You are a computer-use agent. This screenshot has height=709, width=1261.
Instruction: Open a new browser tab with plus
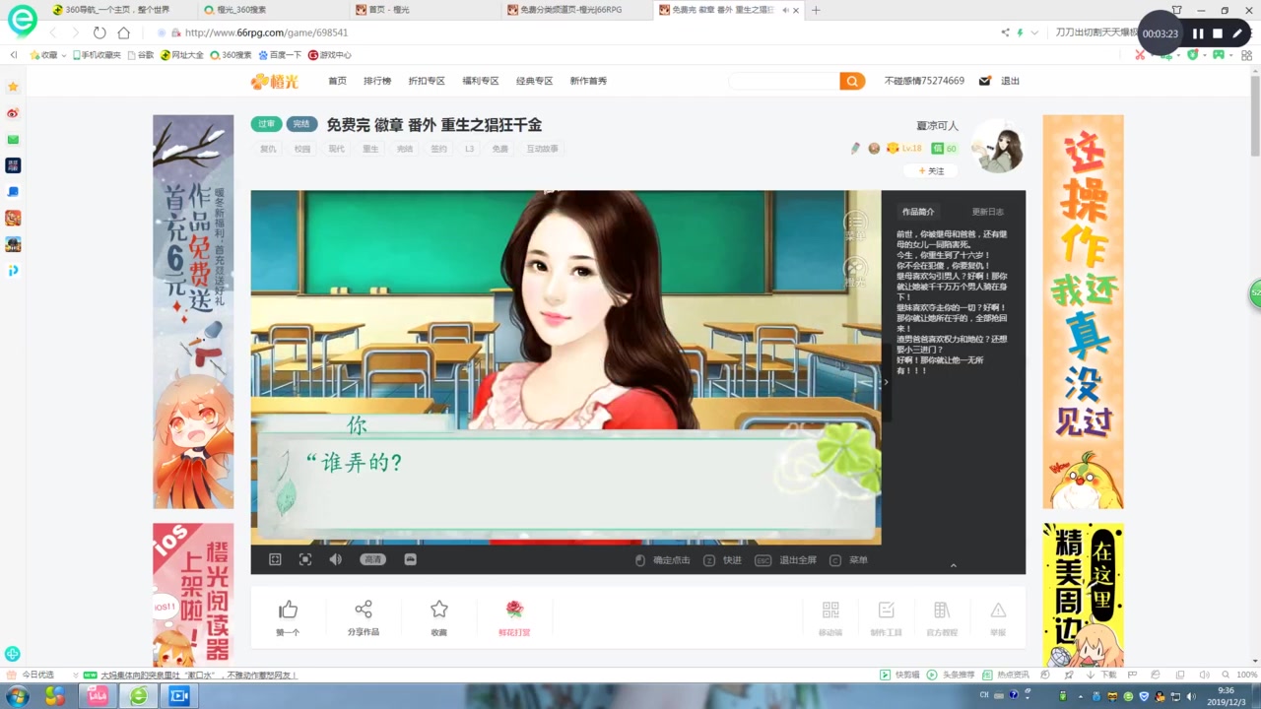click(816, 10)
